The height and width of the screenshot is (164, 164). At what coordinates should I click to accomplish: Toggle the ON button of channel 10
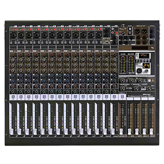[83, 97]
